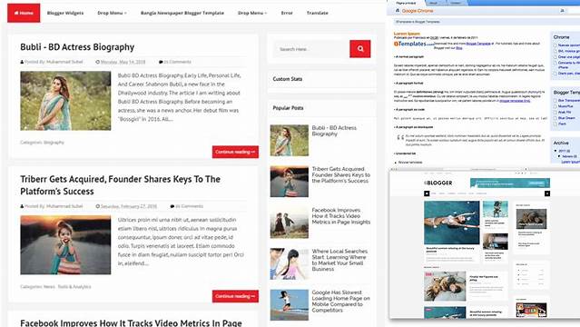Open Bubli - BD Actress Biography in Popular Posts
This screenshot has width=580, height=327.
click(334, 131)
